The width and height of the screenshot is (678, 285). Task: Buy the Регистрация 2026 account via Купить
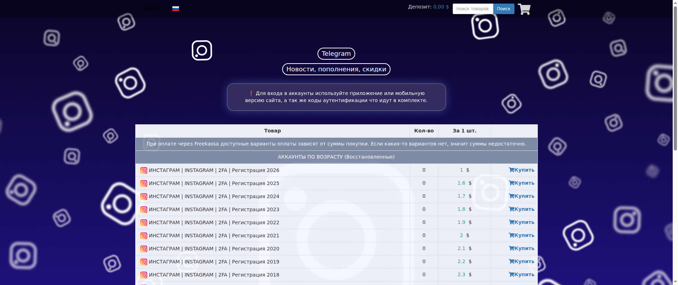click(522, 170)
